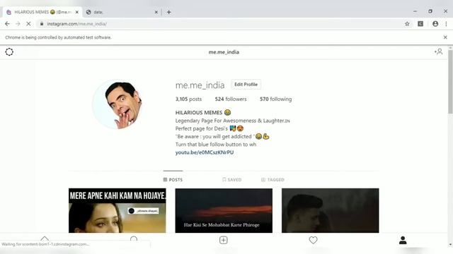Open the activity heart icon

pyautogui.click(x=313, y=240)
